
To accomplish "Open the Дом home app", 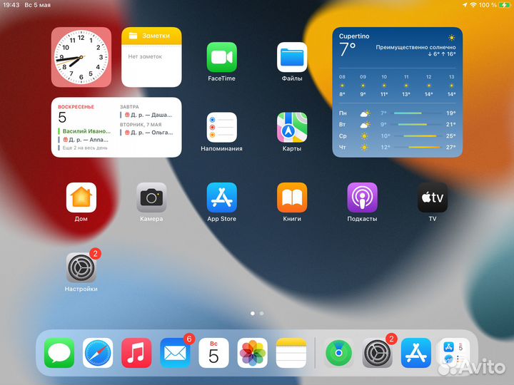I will (x=81, y=197).
